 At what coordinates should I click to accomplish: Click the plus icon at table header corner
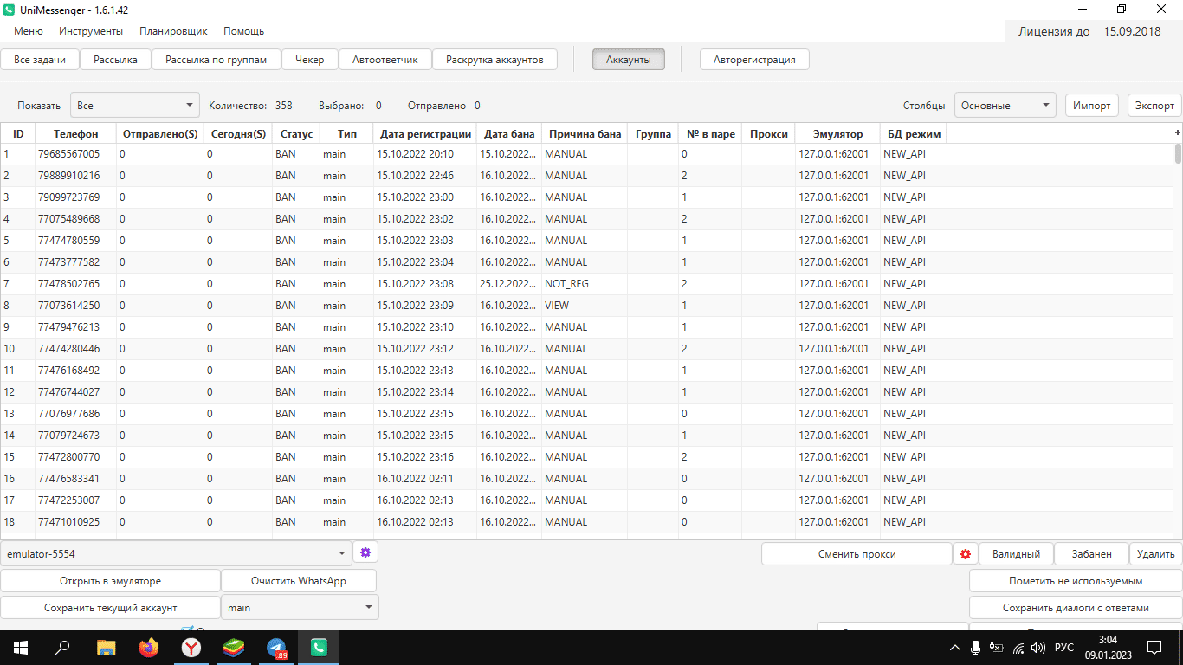pyautogui.click(x=1177, y=132)
